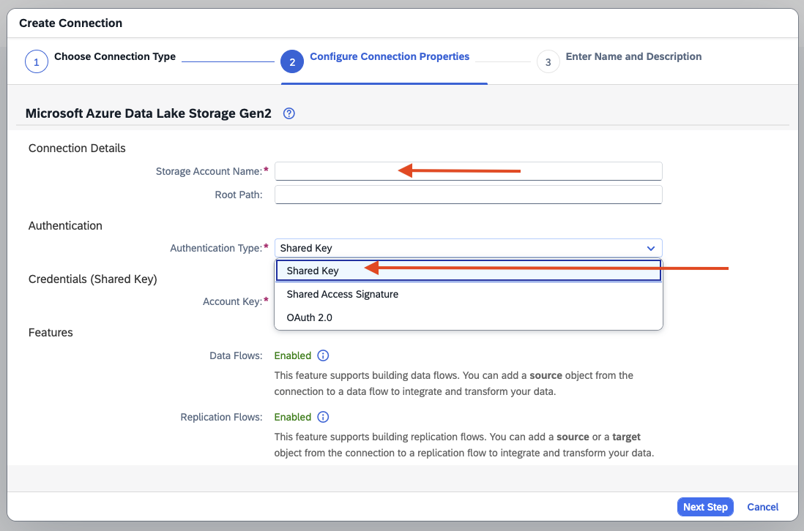The width and height of the screenshot is (804, 531).
Task: Pick OAuth 2.0 authentication type
Action: (310, 317)
